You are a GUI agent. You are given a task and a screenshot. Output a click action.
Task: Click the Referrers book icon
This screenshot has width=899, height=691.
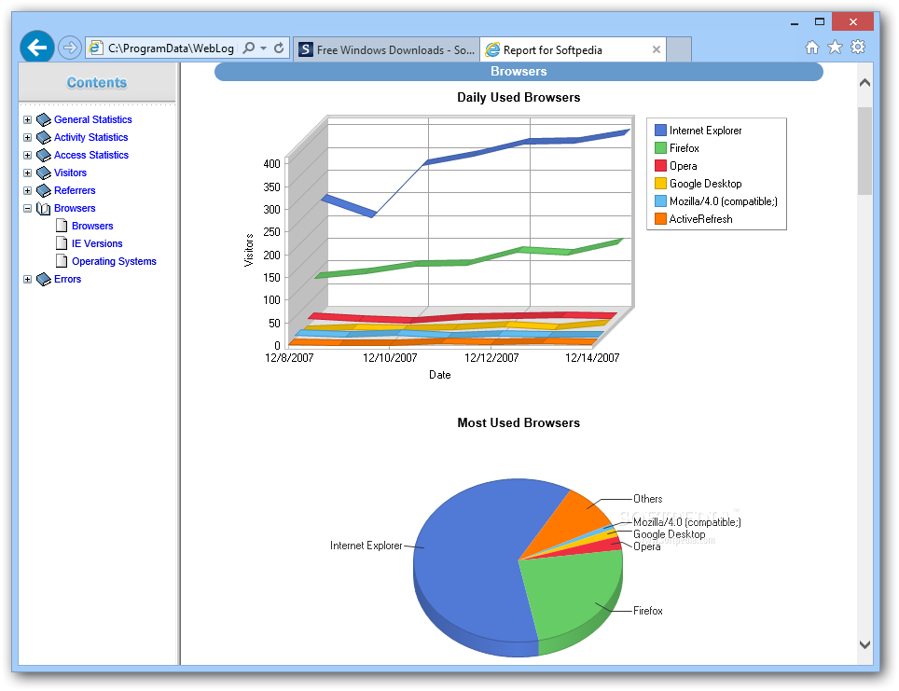point(44,191)
